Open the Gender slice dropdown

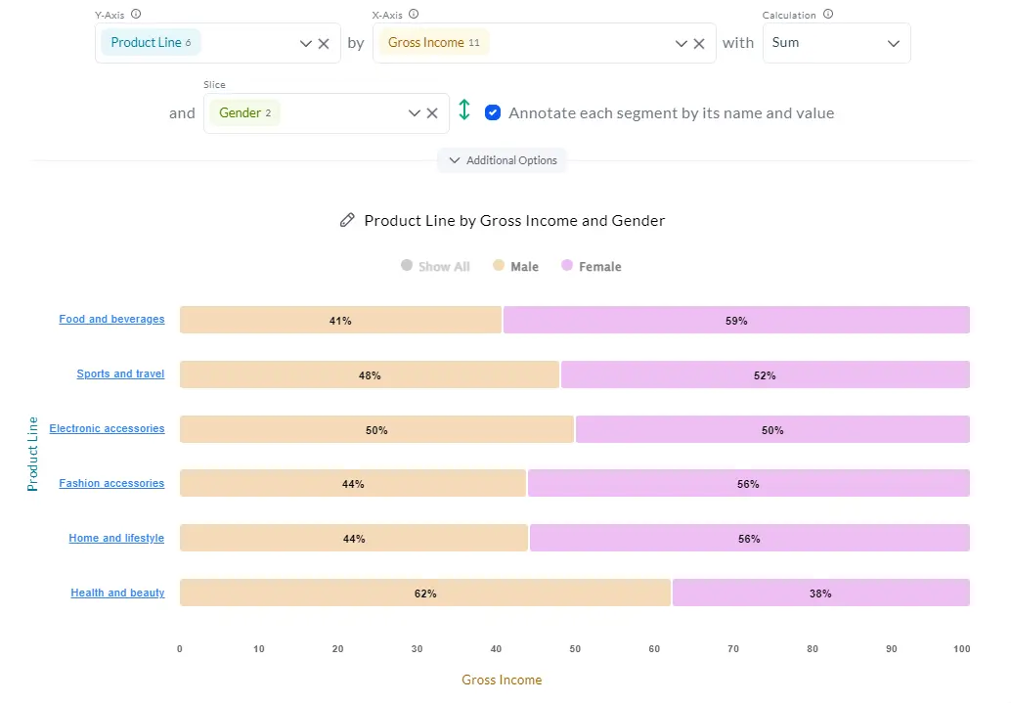414,112
